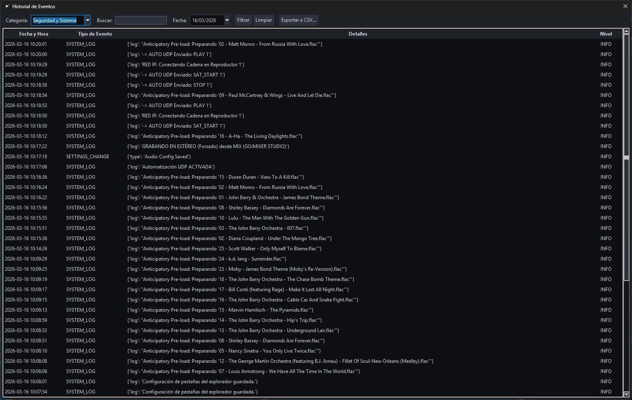
Task: Close the Historial de Eventos window
Action: point(625,6)
